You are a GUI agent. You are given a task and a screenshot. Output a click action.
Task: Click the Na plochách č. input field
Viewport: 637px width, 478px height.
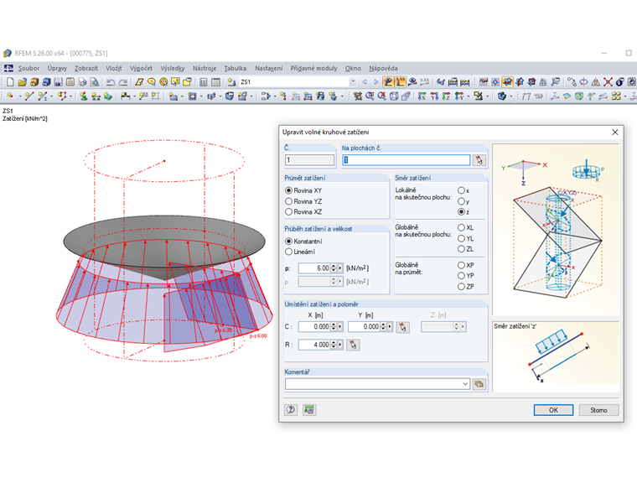click(x=406, y=159)
